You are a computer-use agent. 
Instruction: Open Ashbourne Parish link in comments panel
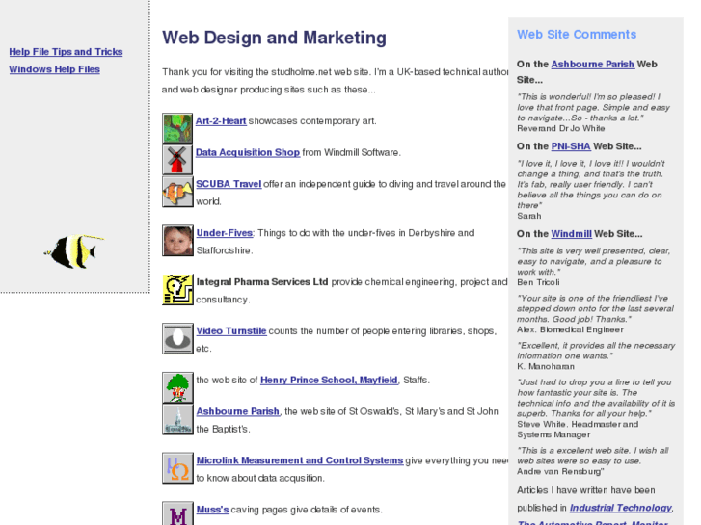(592, 65)
